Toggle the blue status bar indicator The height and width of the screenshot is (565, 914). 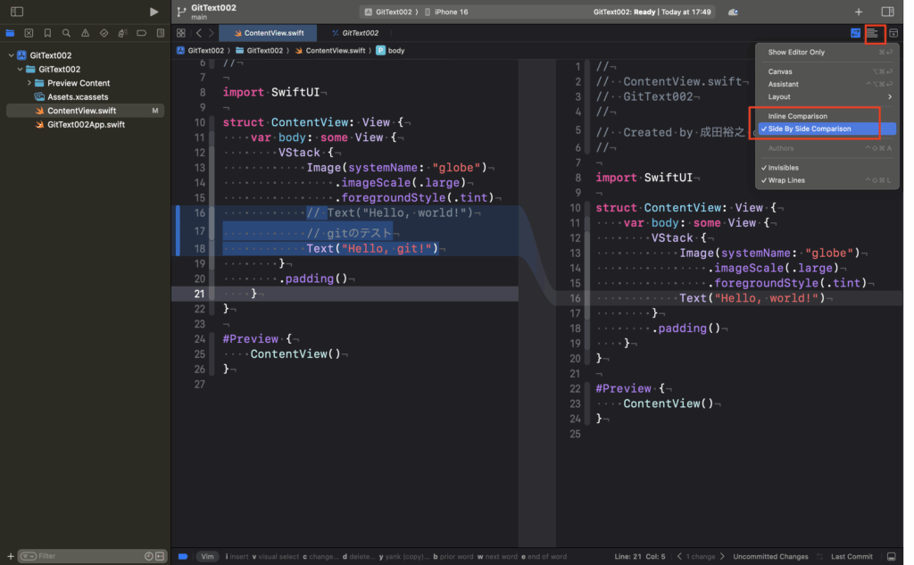pos(182,557)
